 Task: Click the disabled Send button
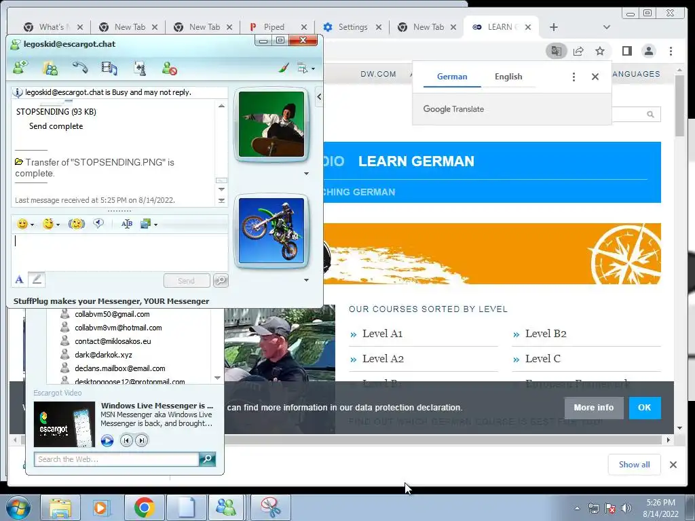click(x=187, y=280)
